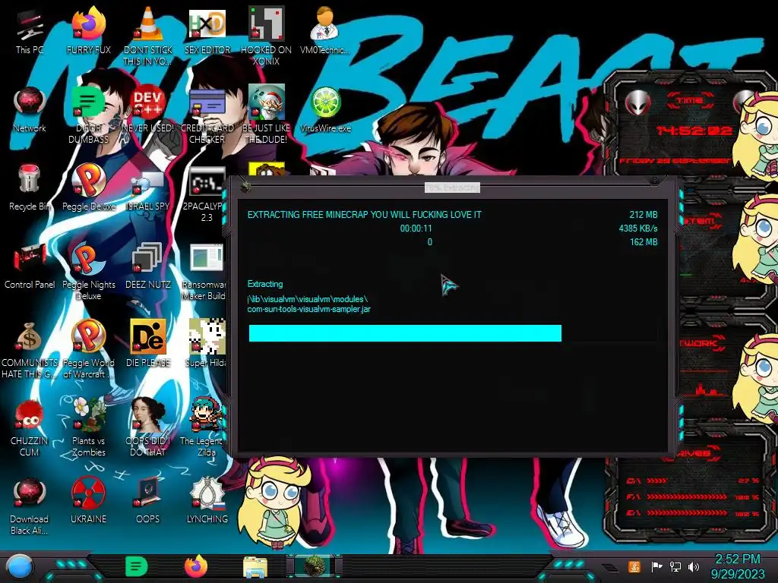This screenshot has width=778, height=583.
Task: Launch Peggle Nights Deluxe shortcut
Action: click(88, 259)
